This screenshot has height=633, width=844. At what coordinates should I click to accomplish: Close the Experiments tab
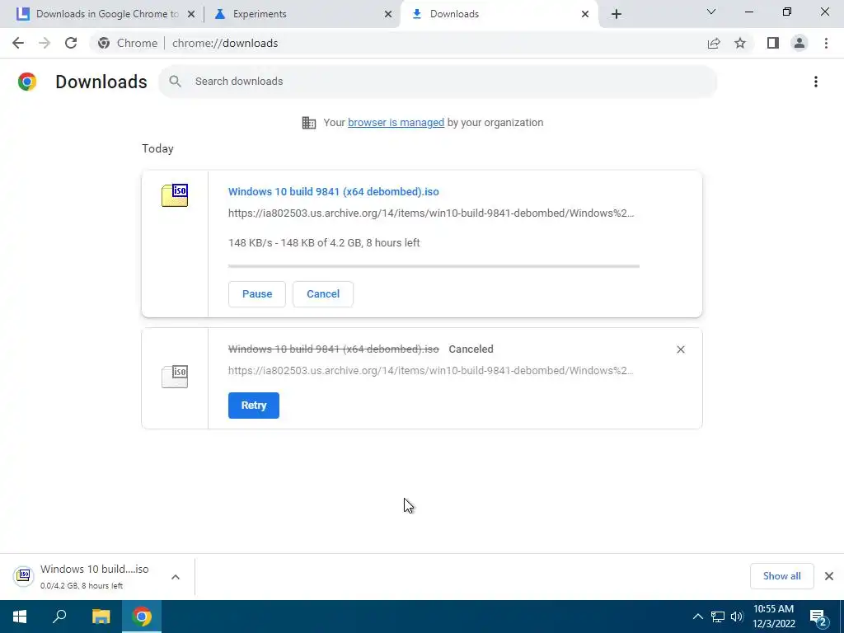click(x=388, y=14)
